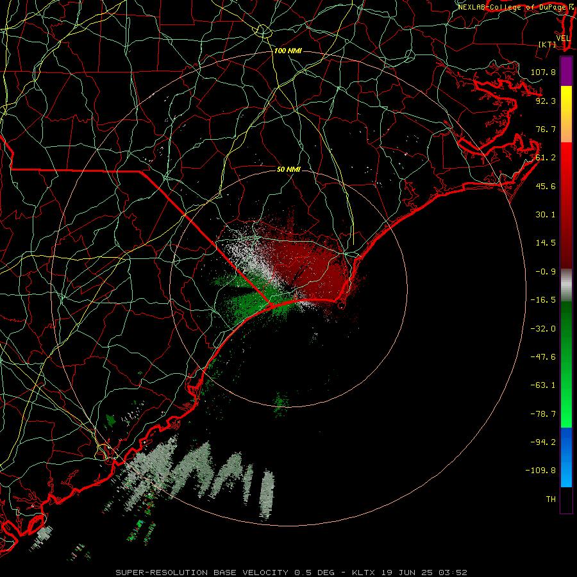The height and width of the screenshot is (577, 577).
Task: Click the 76.7 legend value
Action: point(546,129)
